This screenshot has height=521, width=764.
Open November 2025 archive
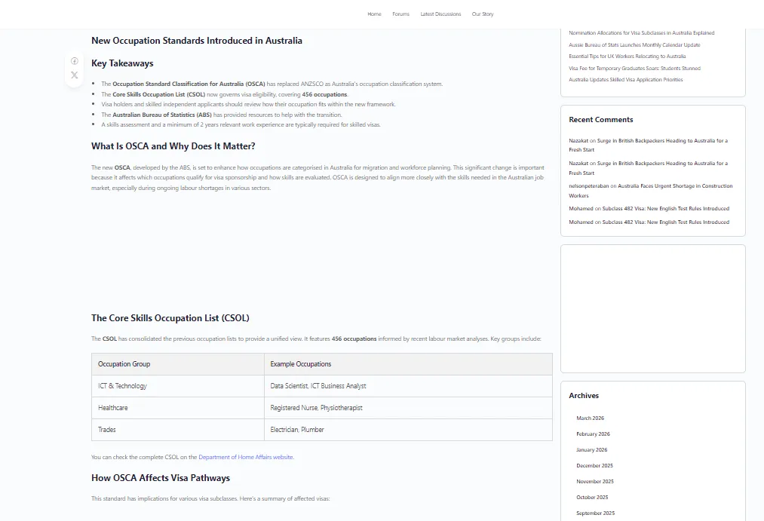(595, 482)
